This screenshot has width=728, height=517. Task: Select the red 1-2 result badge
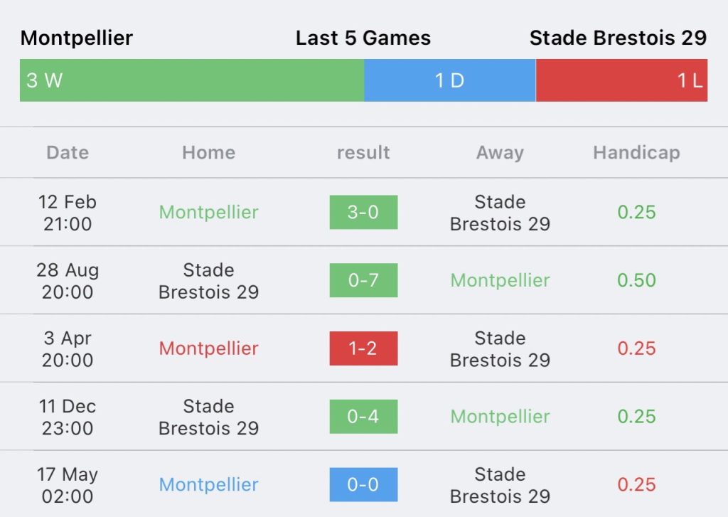pos(363,348)
